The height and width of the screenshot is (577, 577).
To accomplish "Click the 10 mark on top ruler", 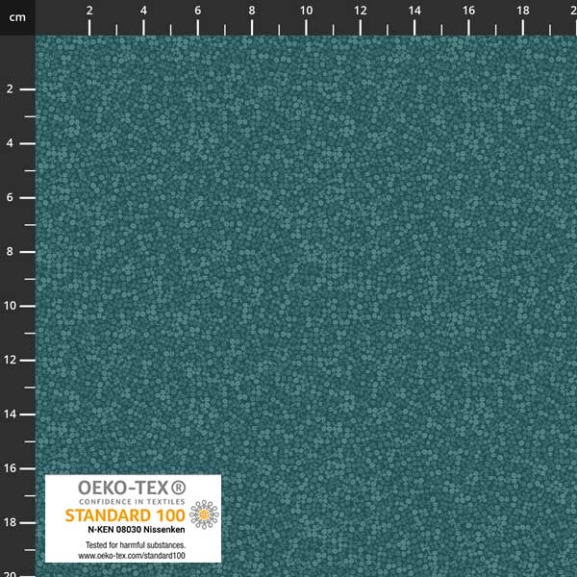I will [x=306, y=10].
